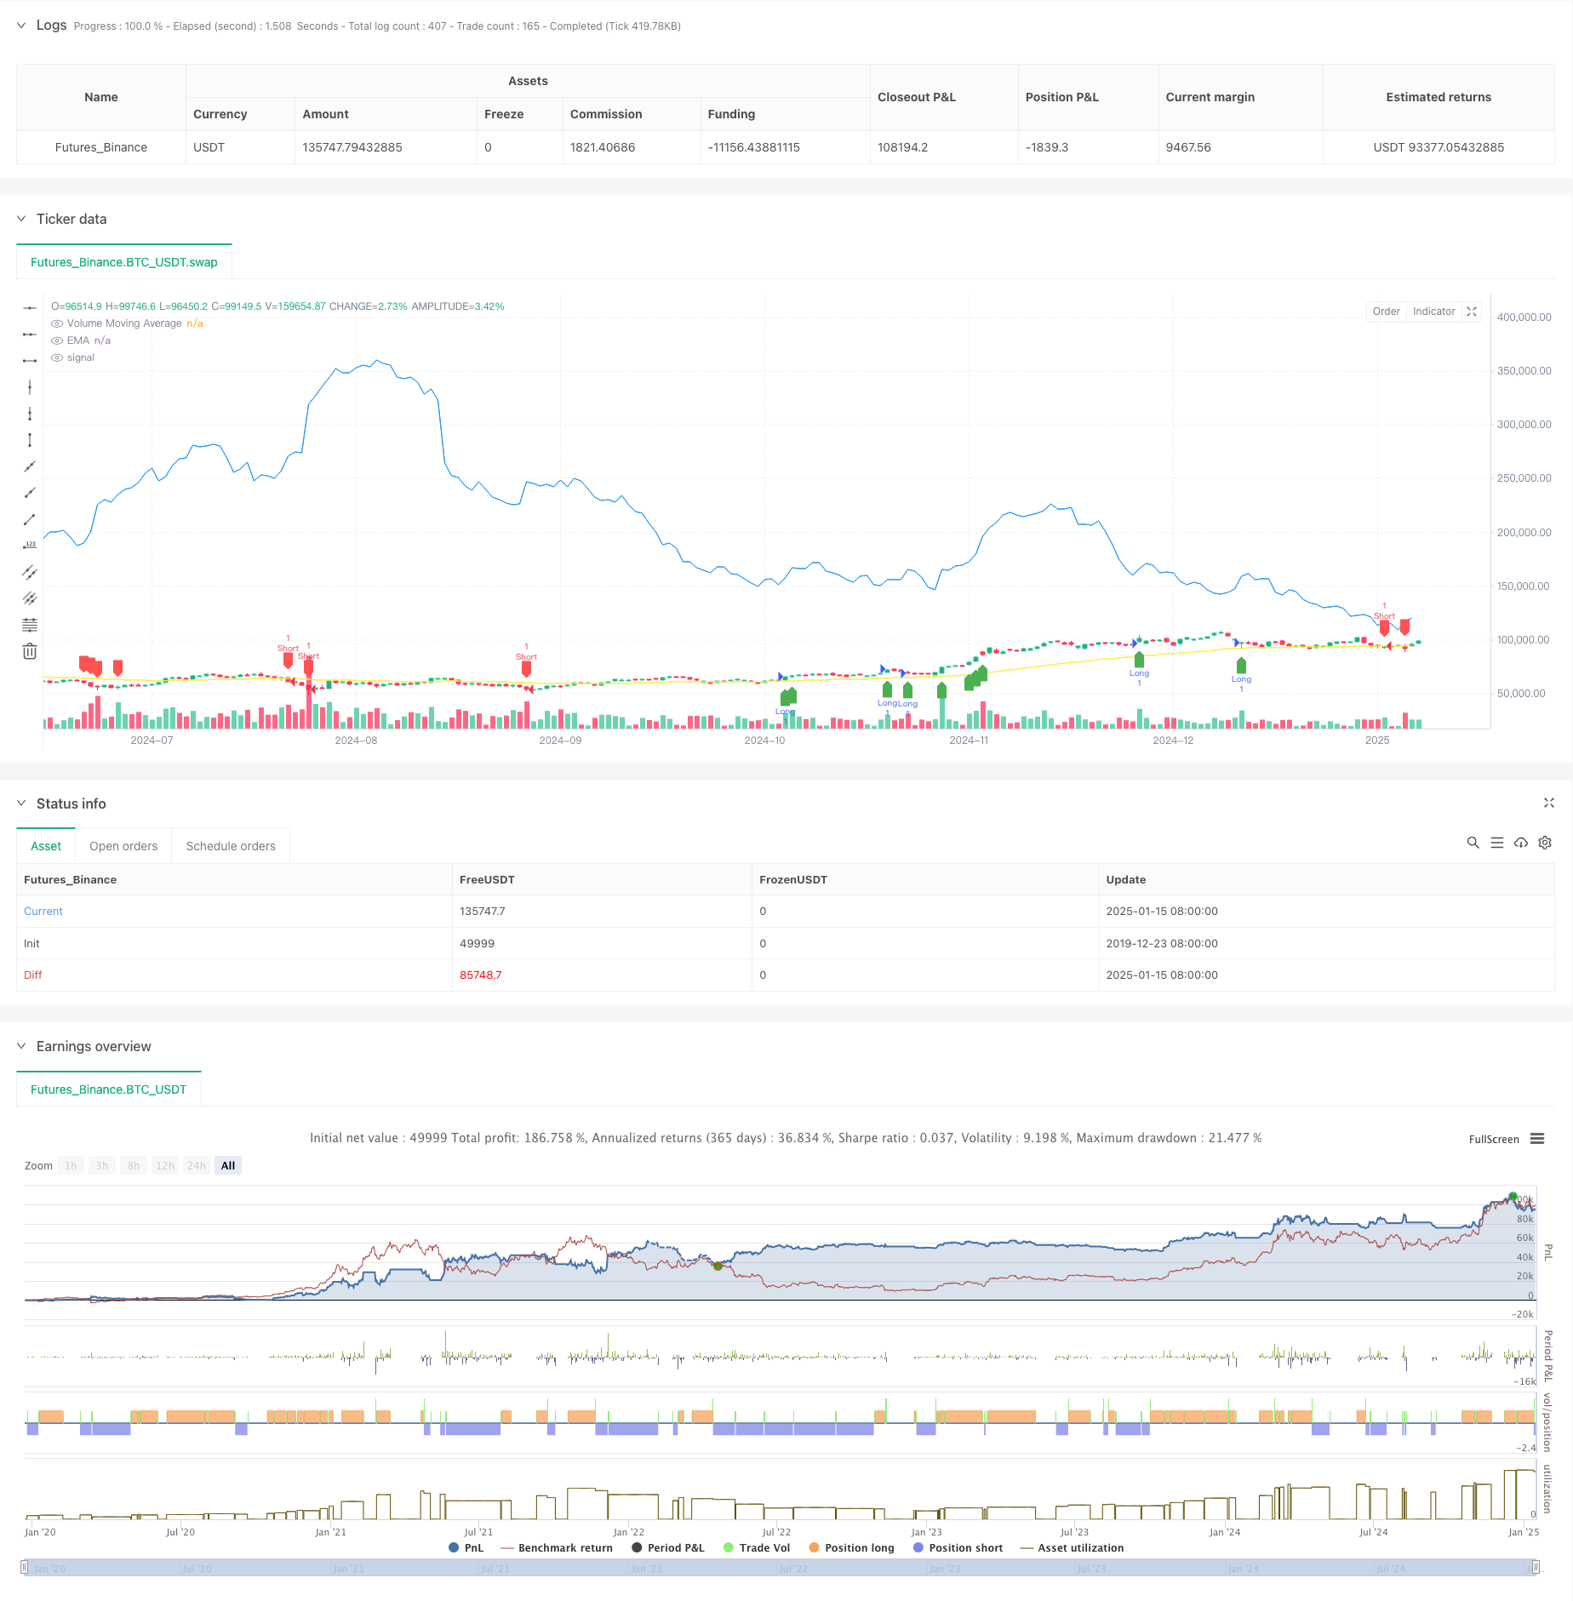Screen dimensions: 1573x1601
Task: Select the diagonal straight line drawing tool
Action: [x=30, y=466]
